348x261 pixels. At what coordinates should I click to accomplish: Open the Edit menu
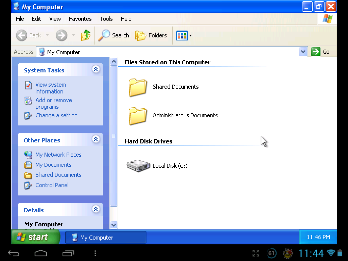click(37, 19)
